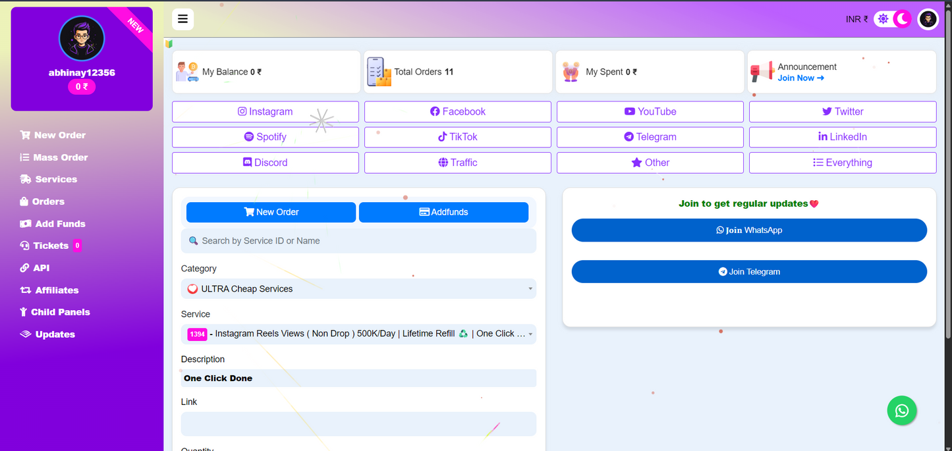Image resolution: width=952 pixels, height=451 pixels.
Task: Click the Join Telegram button
Action: click(749, 272)
